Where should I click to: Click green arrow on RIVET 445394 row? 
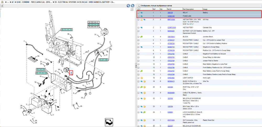(141, 87)
